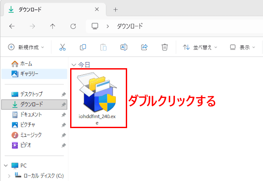Open ビデオ in the sidebar
This screenshot has width=263, height=181.
point(34,145)
